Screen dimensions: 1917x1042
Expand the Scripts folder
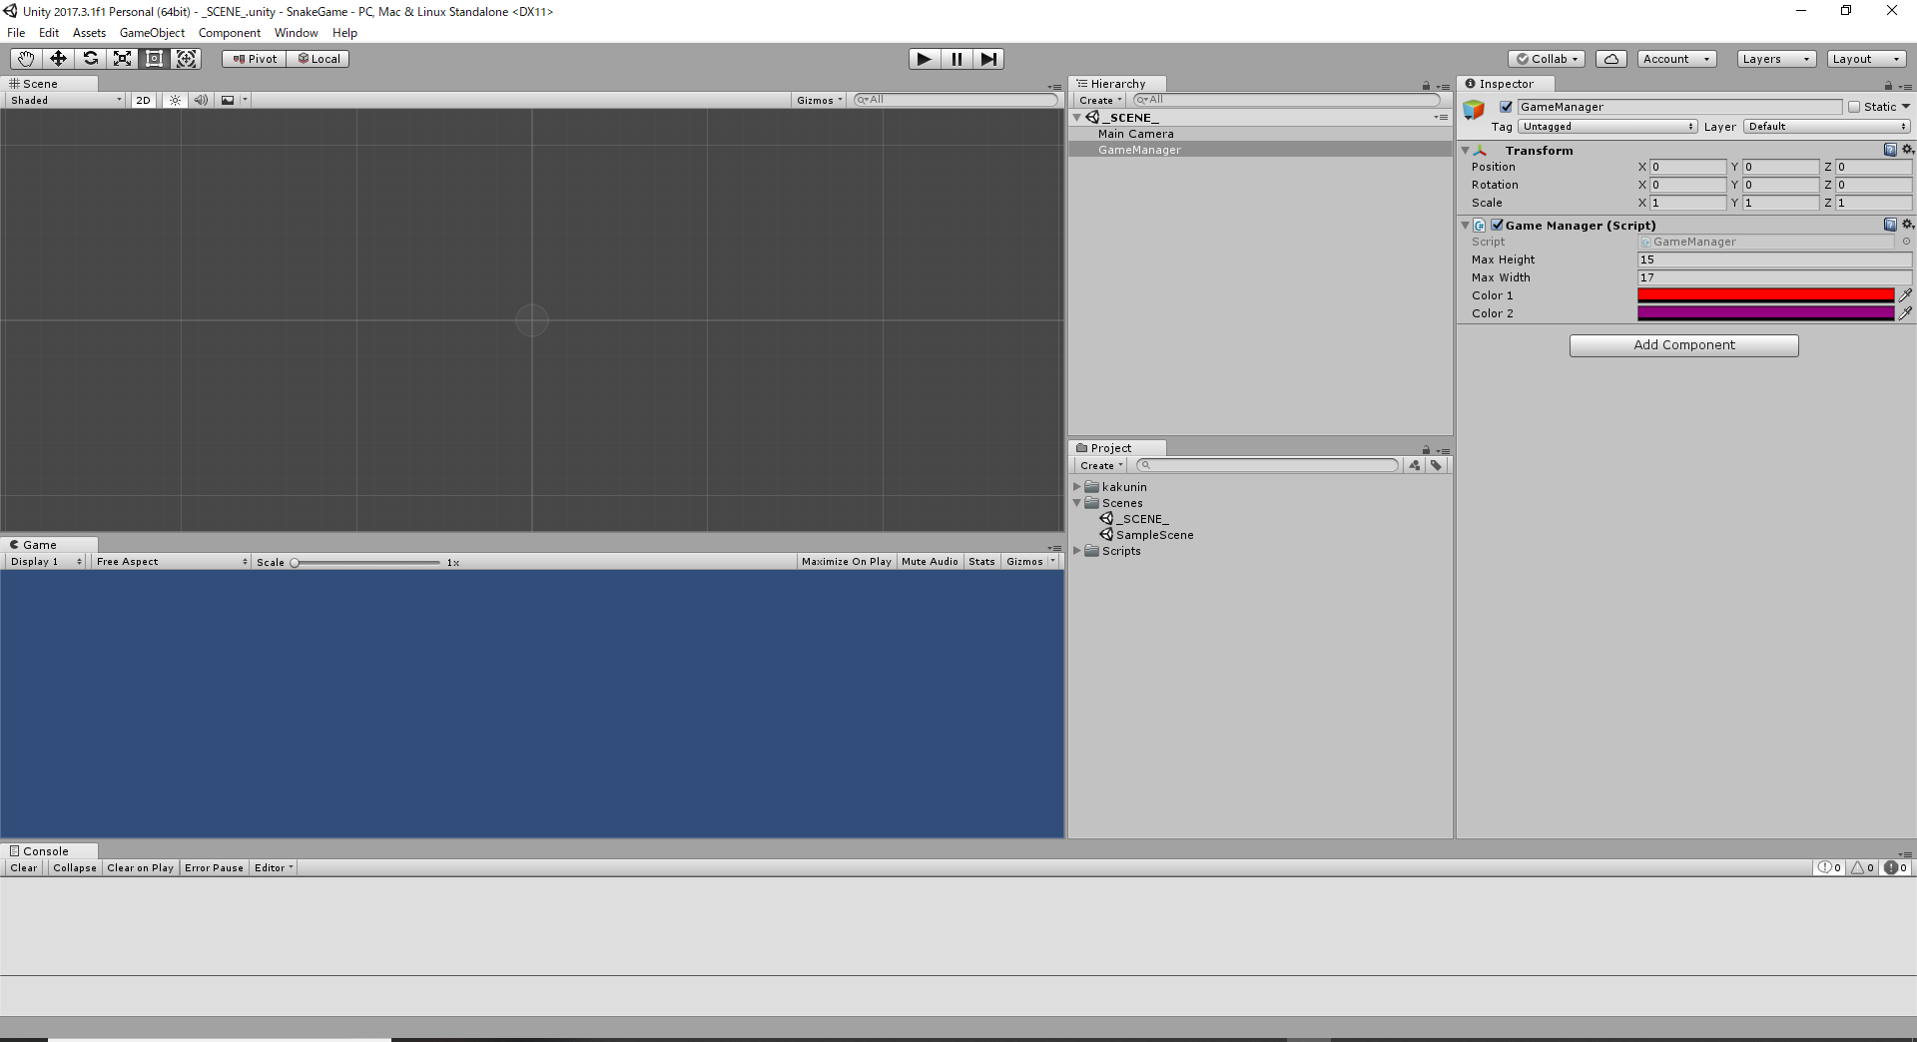1077,551
